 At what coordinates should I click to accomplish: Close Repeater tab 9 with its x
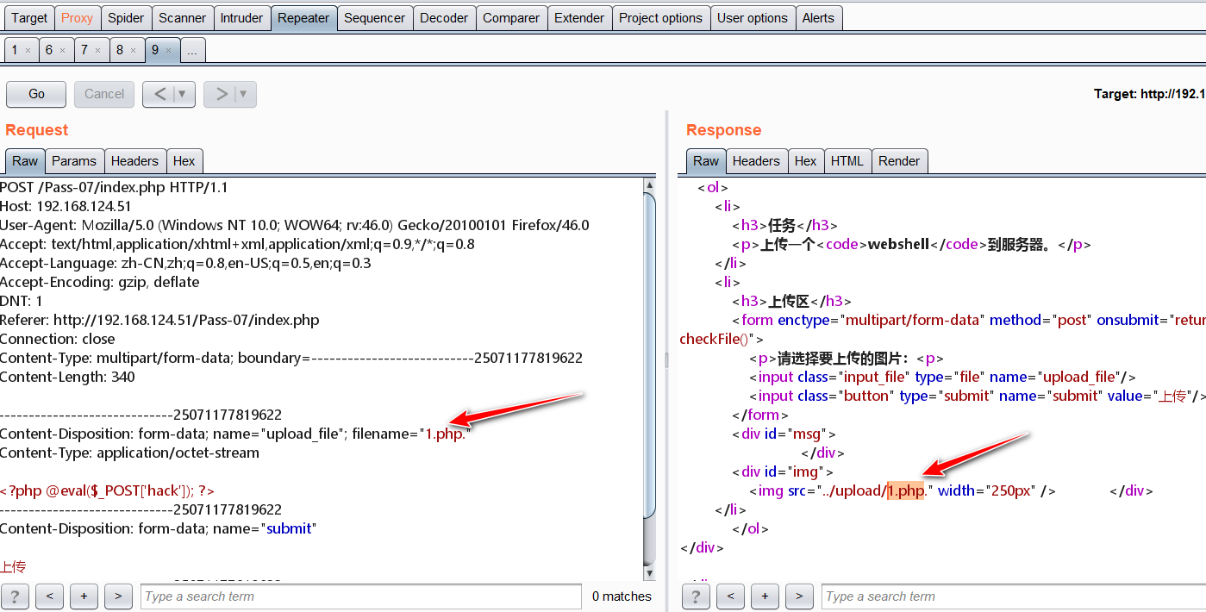168,51
